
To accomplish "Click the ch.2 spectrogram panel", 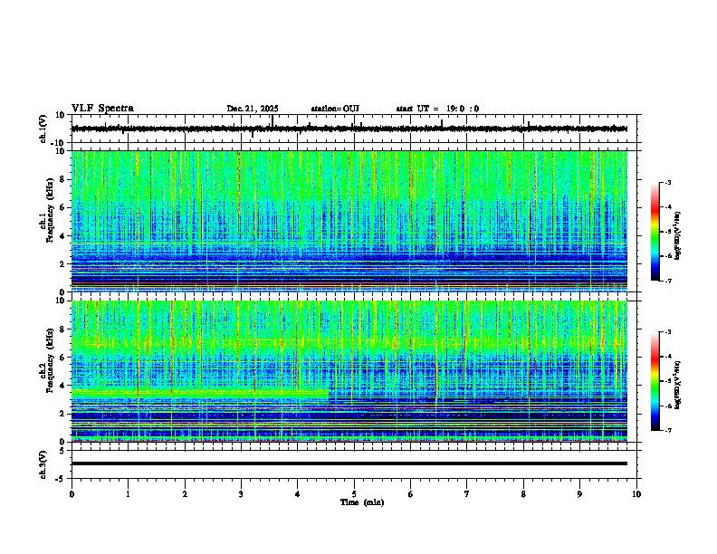I will click(349, 371).
